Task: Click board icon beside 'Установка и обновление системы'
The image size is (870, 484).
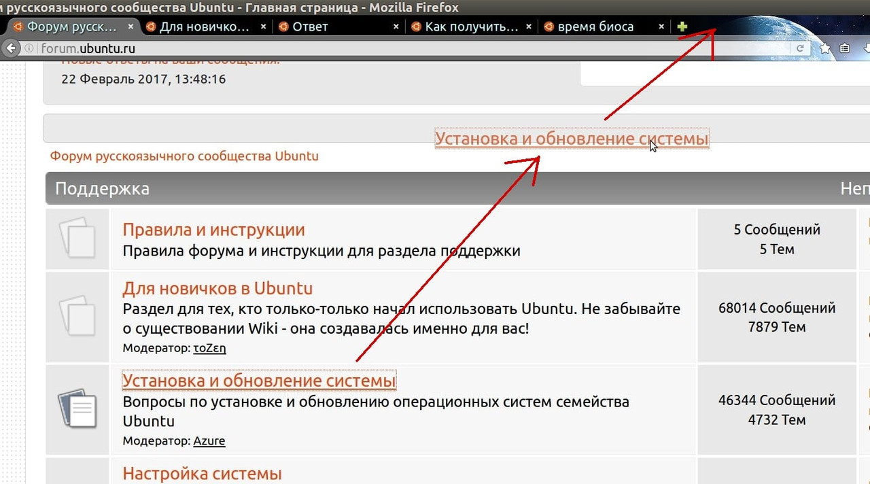Action: tap(77, 409)
